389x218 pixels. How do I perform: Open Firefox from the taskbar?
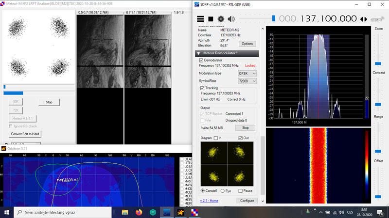(139, 212)
